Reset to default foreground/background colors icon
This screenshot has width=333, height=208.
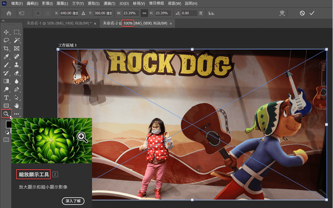click(x=7, y=133)
